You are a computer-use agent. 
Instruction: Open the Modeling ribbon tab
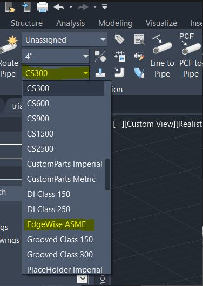tap(116, 23)
